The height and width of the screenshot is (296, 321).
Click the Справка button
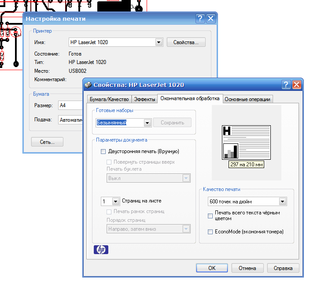(x=283, y=268)
